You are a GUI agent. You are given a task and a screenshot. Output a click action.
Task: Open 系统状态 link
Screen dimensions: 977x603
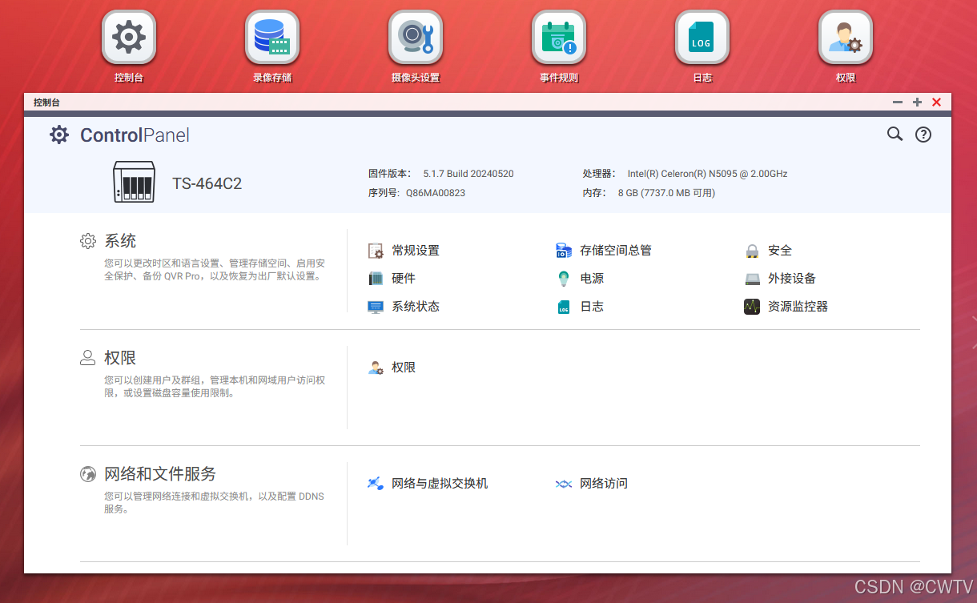(416, 307)
